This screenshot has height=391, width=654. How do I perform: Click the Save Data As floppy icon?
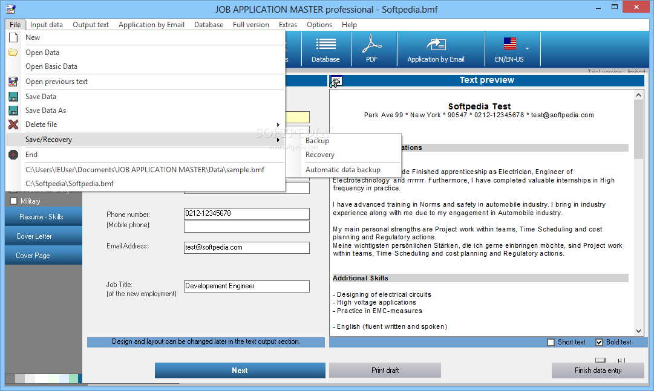(13, 111)
